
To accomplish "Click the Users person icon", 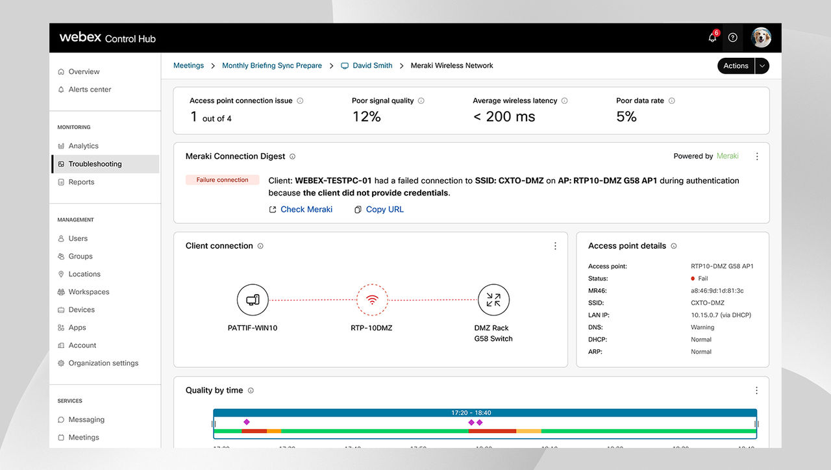I will (61, 239).
